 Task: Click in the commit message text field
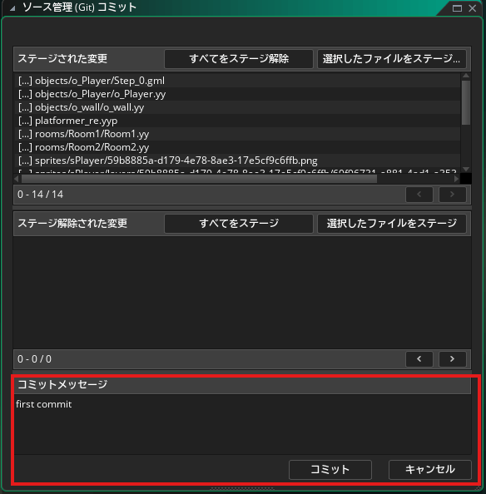pyautogui.click(x=242, y=424)
